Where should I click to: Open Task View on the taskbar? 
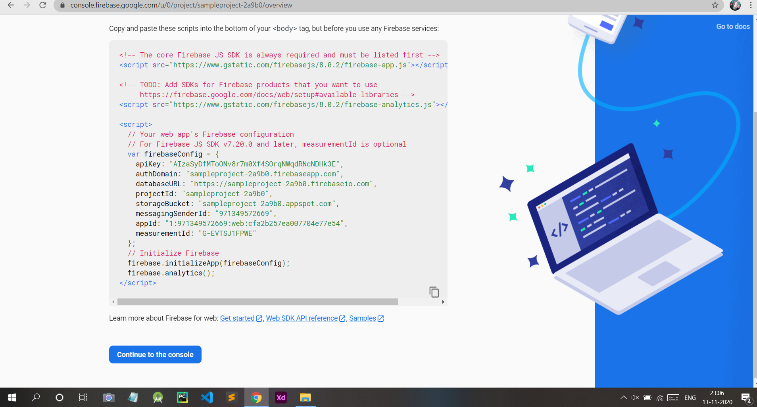83,397
